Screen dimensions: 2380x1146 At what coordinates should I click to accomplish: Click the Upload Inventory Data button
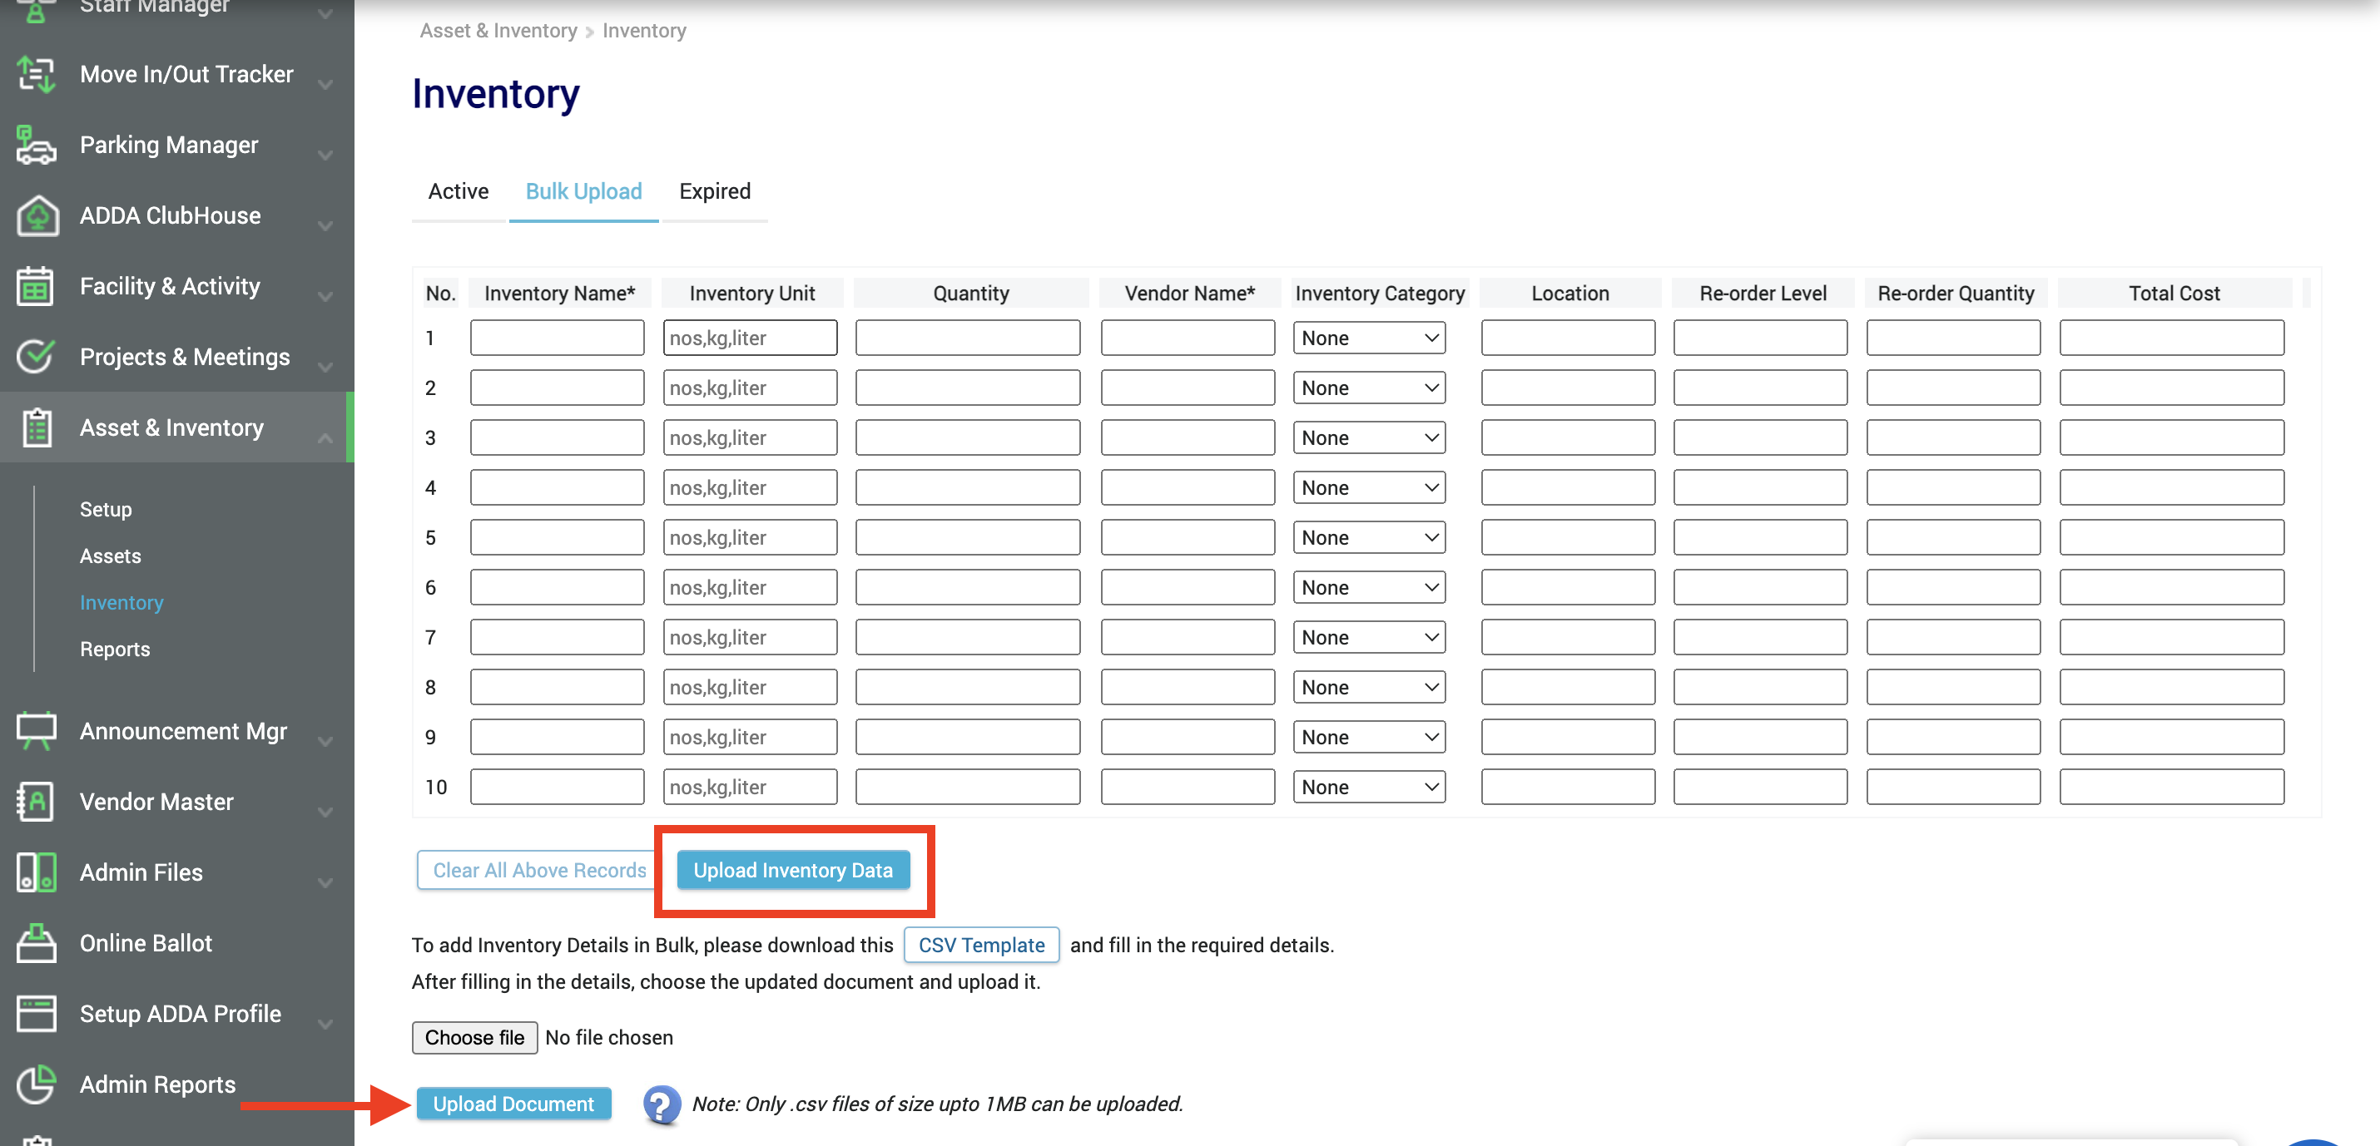tap(794, 869)
